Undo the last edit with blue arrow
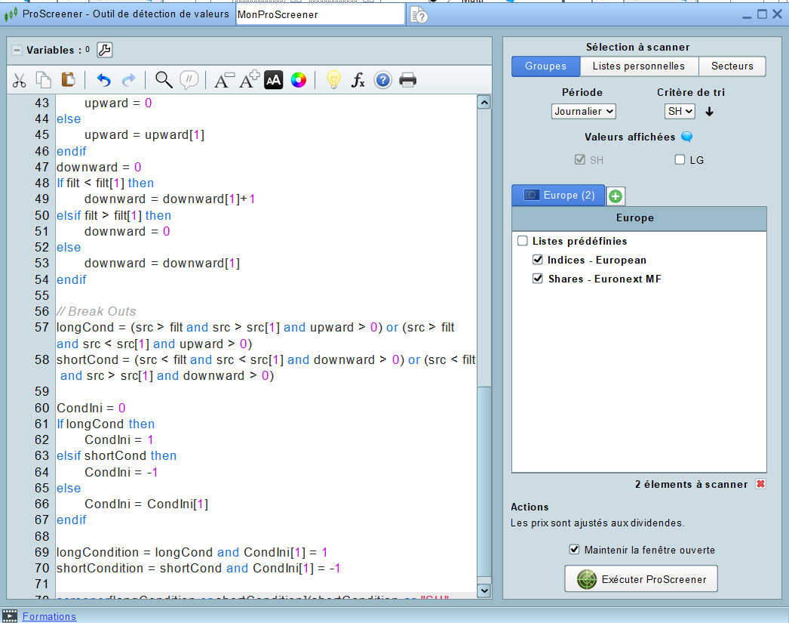 coord(103,80)
